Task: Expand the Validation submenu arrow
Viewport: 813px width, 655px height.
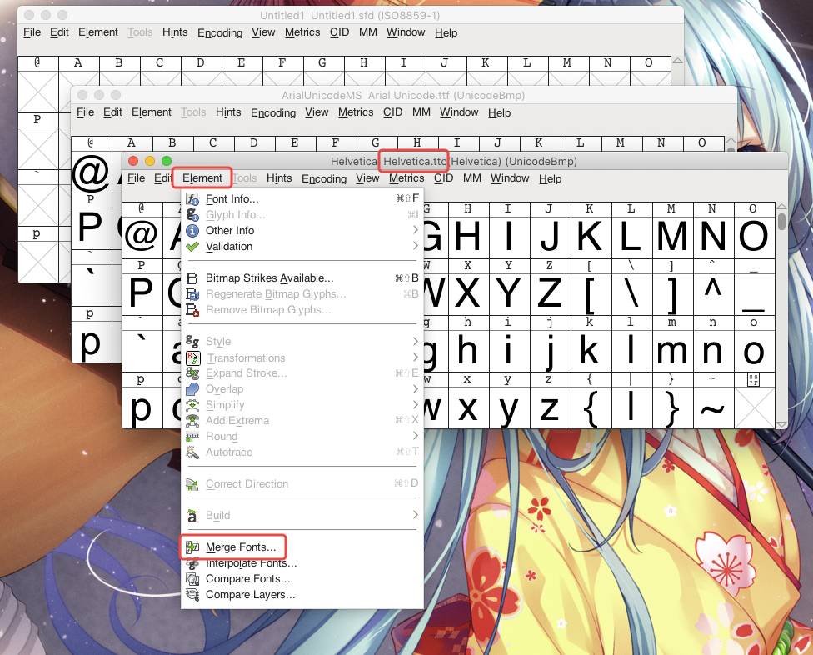Action: pos(415,247)
